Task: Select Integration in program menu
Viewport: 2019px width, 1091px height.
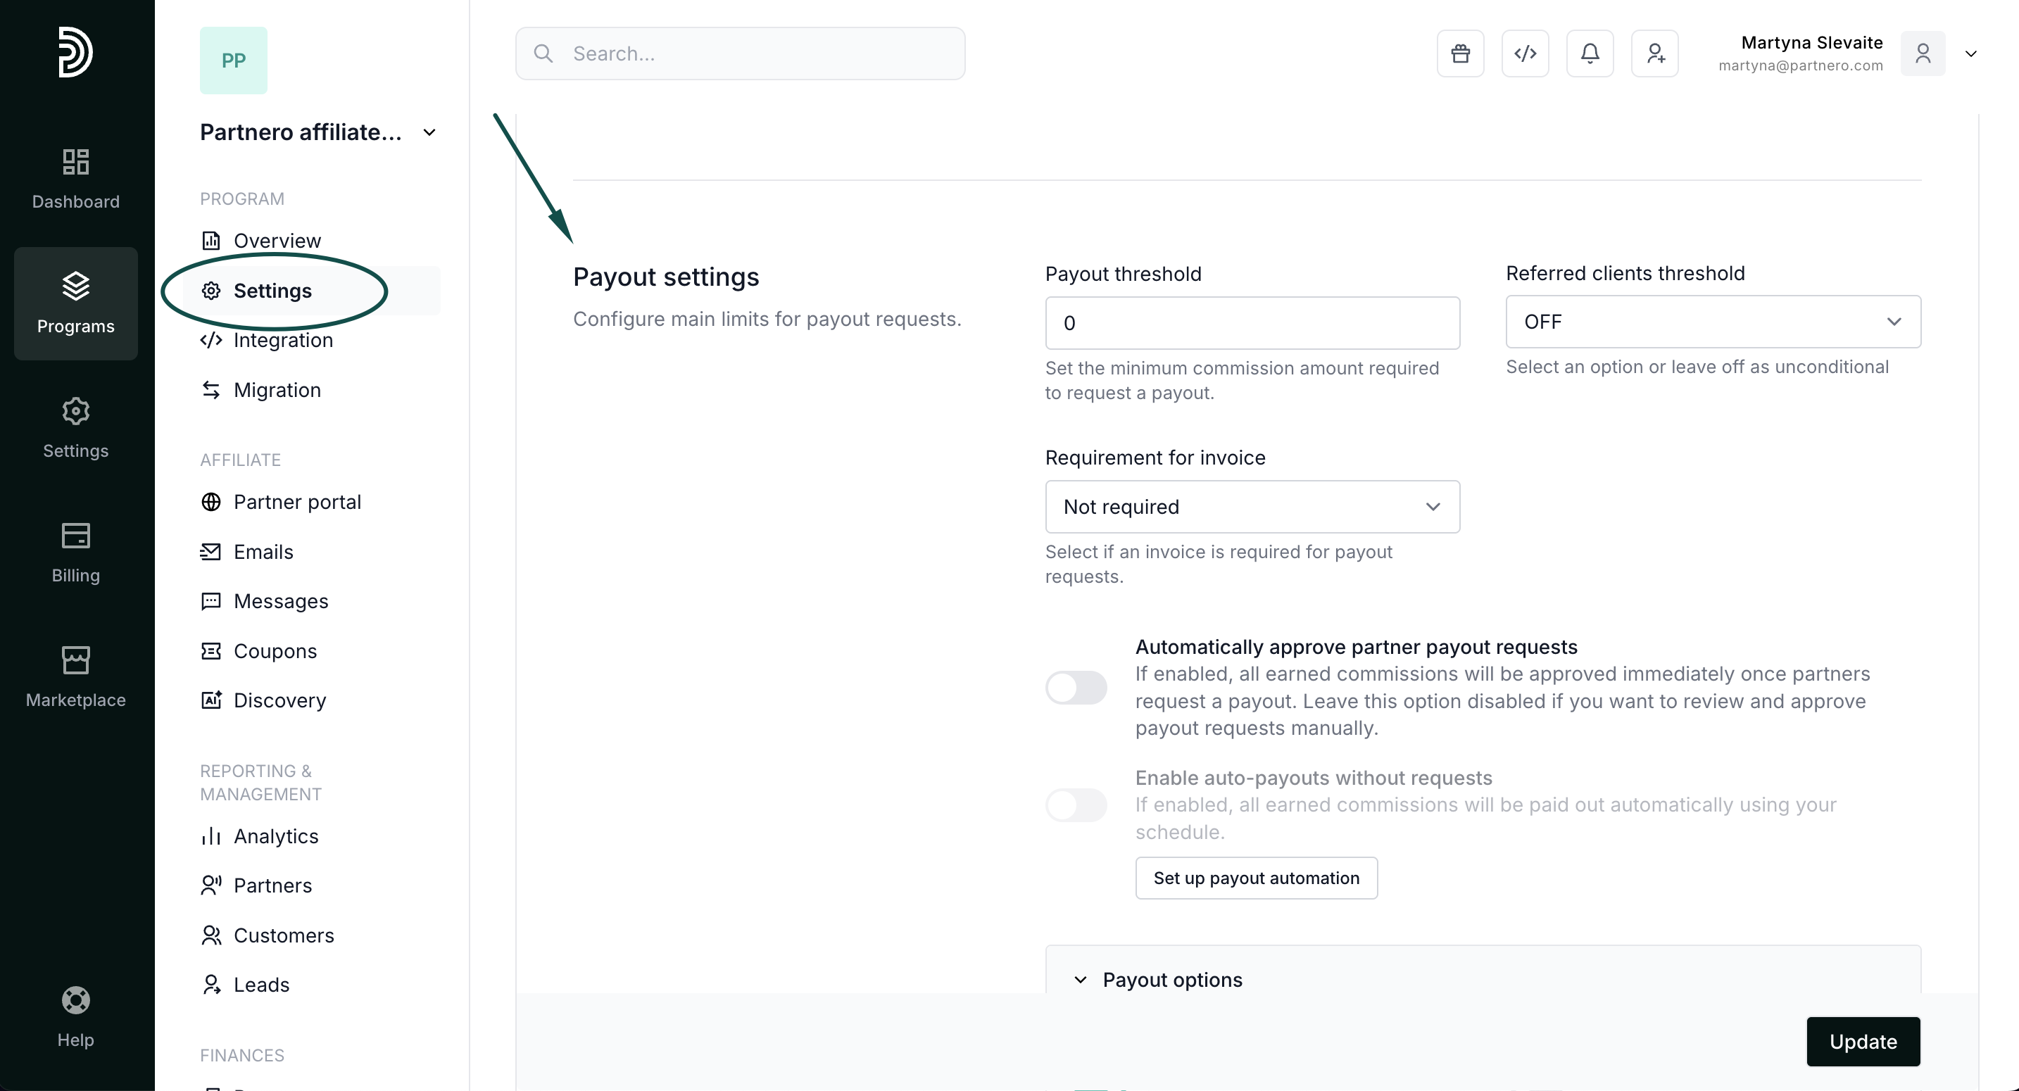Action: point(283,340)
